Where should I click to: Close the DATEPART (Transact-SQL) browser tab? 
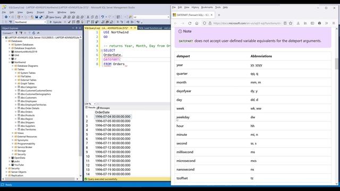211,15
